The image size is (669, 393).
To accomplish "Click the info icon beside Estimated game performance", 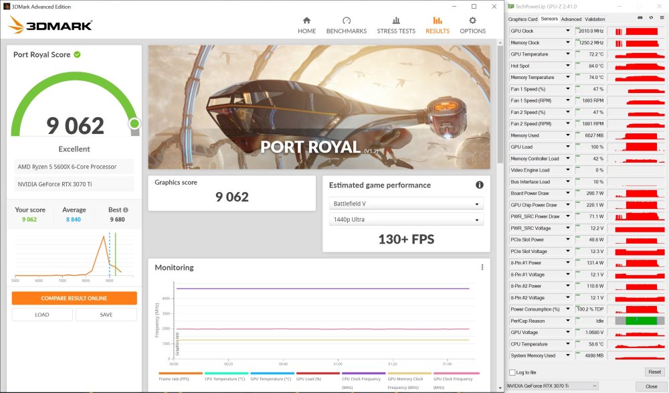I will pos(479,185).
